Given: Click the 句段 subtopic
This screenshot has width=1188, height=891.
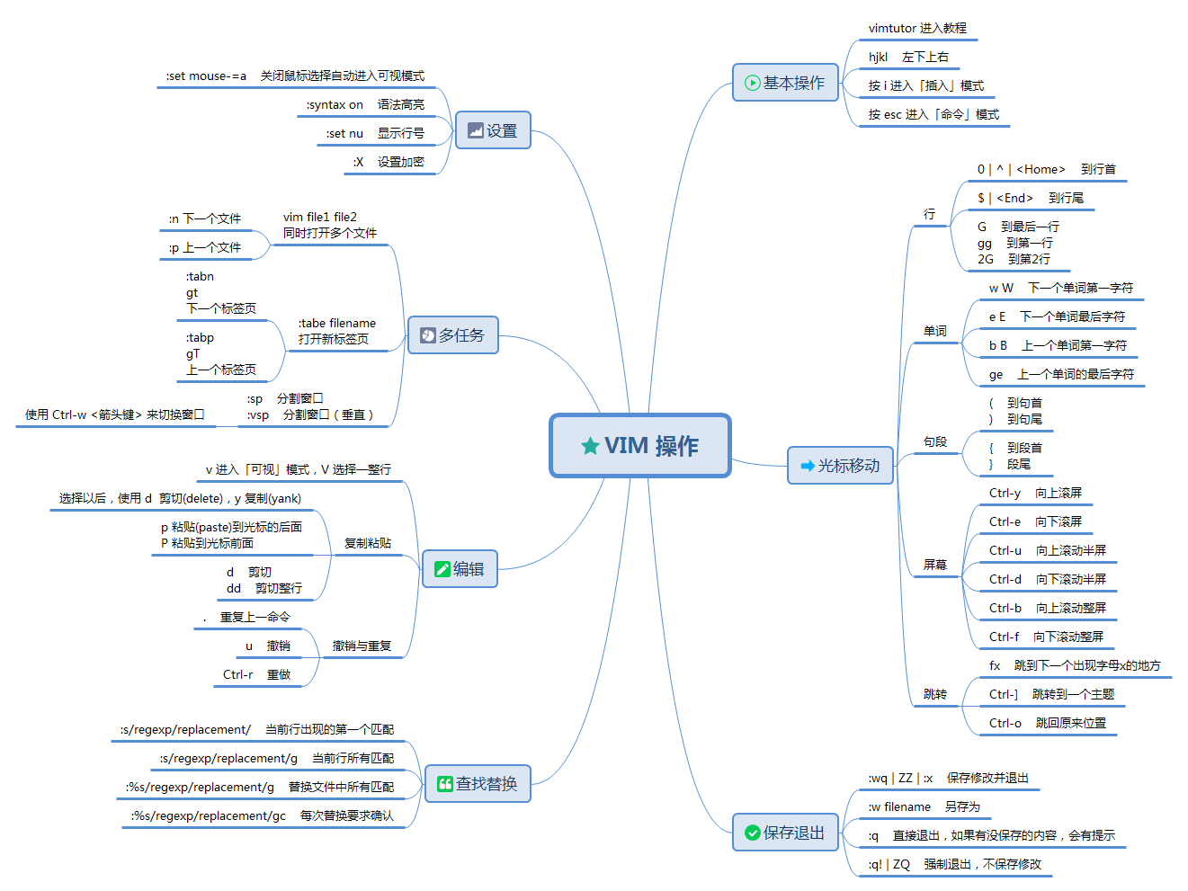Looking at the screenshot, I should [935, 441].
